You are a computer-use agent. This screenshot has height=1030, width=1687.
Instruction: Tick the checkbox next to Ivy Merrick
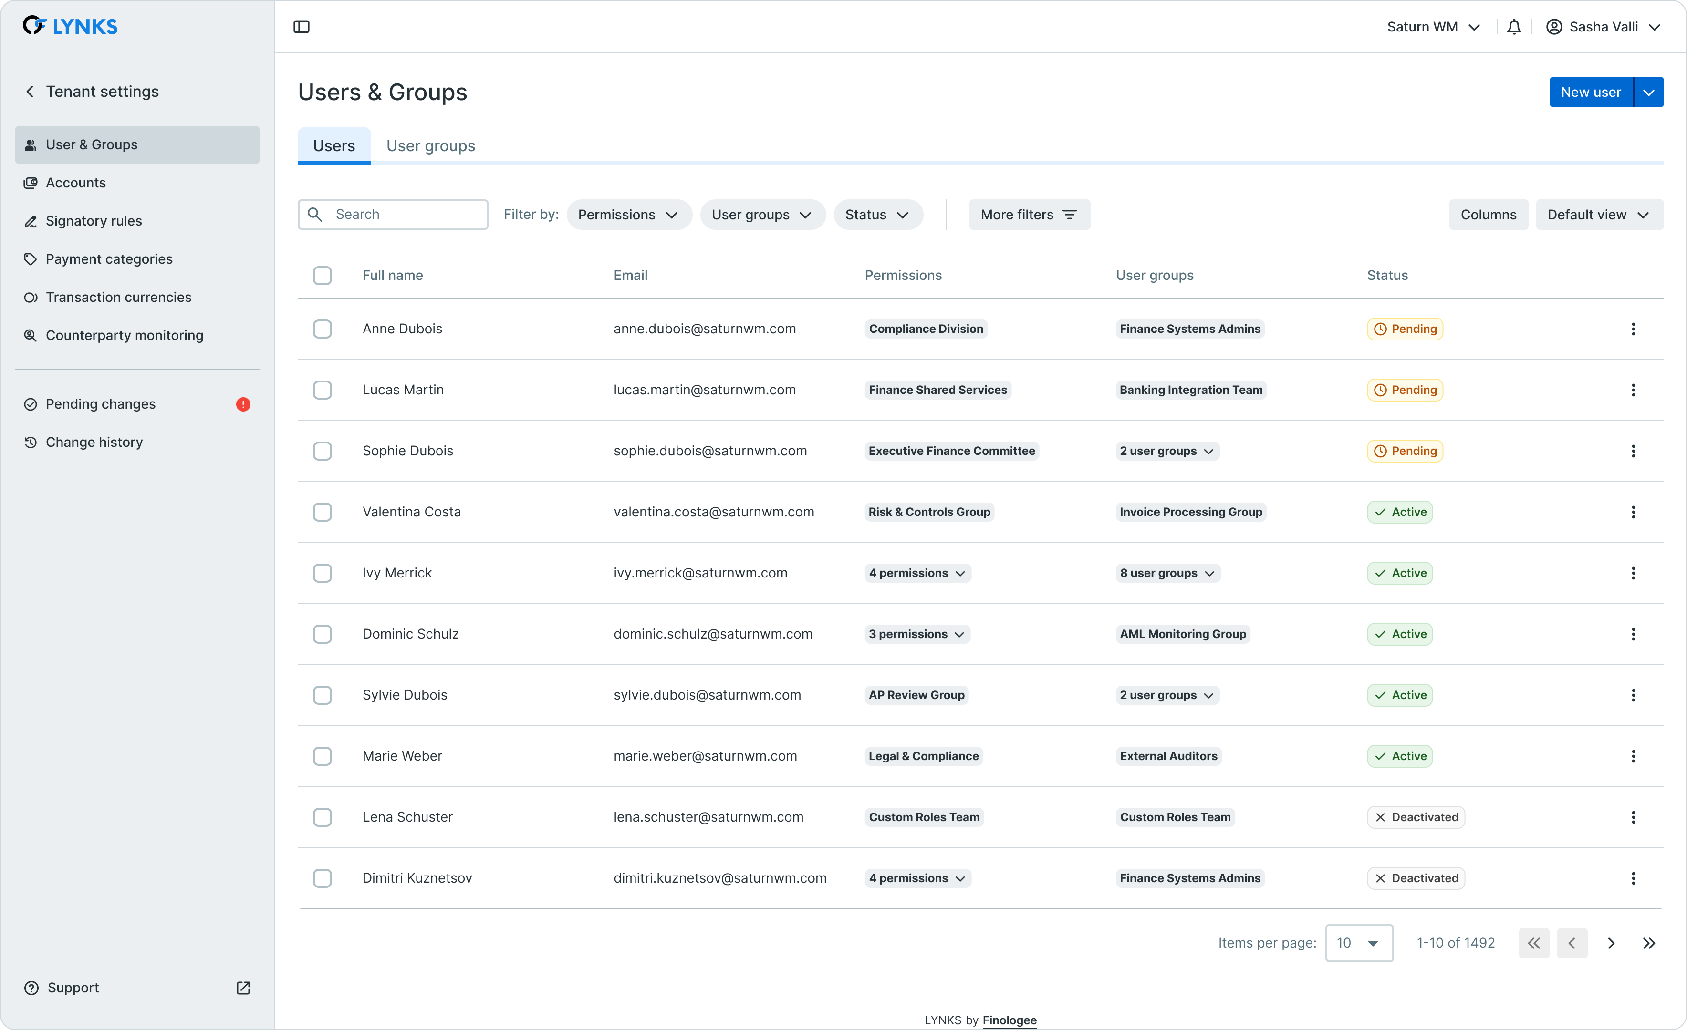pos(323,573)
